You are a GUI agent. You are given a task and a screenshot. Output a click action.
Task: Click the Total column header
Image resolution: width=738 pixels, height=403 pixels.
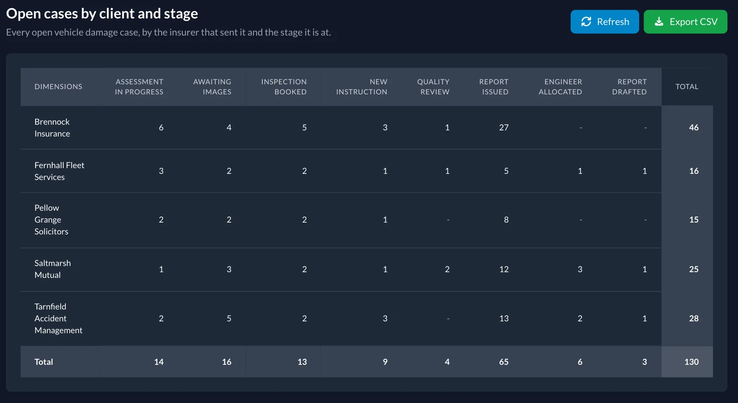point(687,86)
